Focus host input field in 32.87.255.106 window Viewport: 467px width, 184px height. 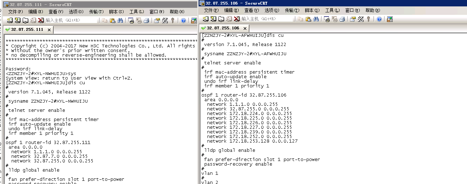pos(267,19)
